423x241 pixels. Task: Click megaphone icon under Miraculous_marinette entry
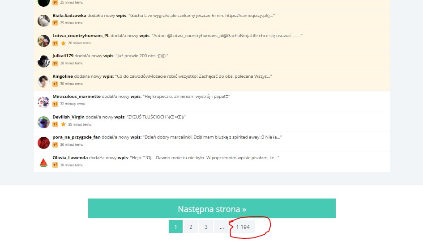(56, 104)
